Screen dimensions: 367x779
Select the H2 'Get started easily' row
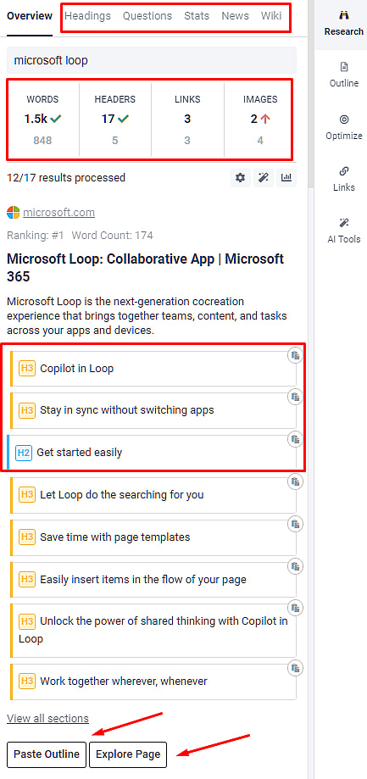pos(153,453)
